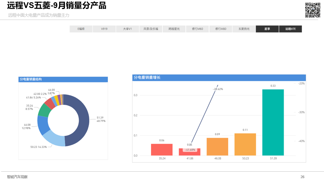Click the teal 51.39 bar
The image size is (324, 181).
tap(273, 122)
